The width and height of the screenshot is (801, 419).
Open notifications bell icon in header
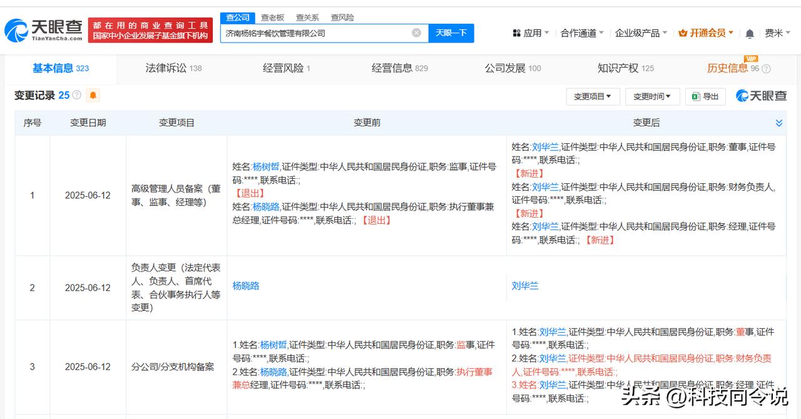[750, 33]
